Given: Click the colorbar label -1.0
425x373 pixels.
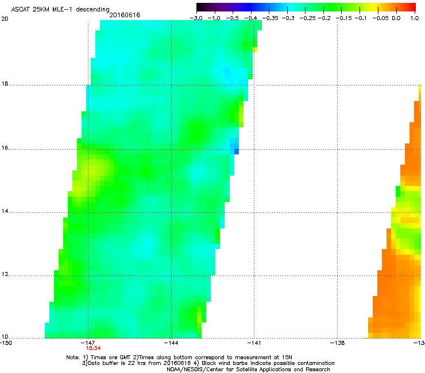Looking at the screenshot, I should (x=215, y=18).
